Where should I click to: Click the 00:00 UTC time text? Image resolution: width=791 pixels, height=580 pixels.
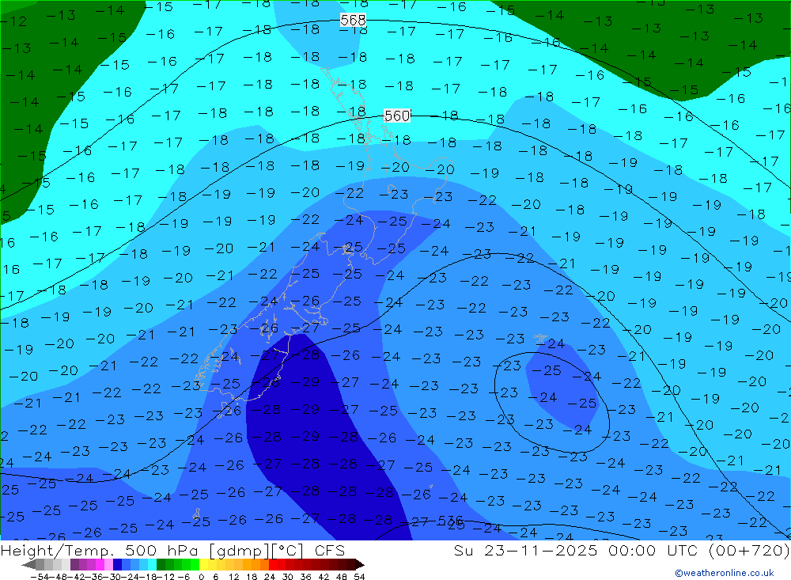pyautogui.click(x=654, y=550)
